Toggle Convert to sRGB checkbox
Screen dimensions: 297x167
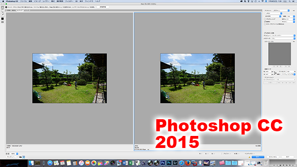coord(265,33)
